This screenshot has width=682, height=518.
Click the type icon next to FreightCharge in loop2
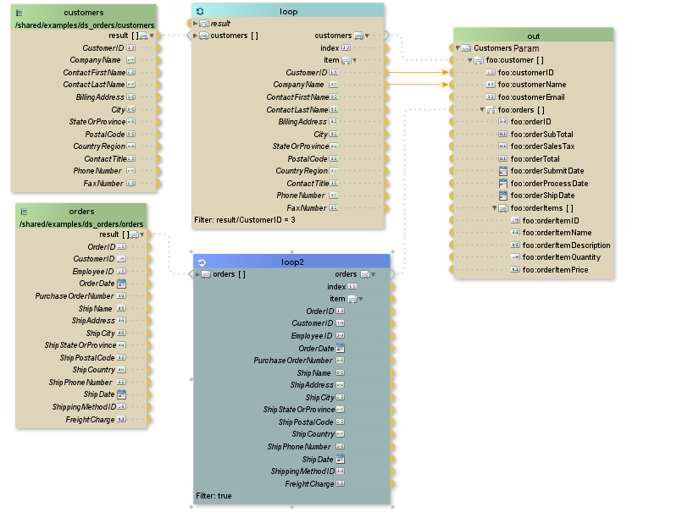[x=340, y=483]
